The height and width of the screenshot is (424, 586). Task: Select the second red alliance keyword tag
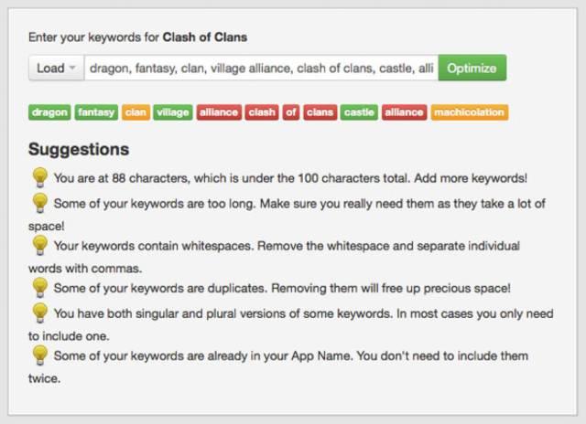coord(404,112)
